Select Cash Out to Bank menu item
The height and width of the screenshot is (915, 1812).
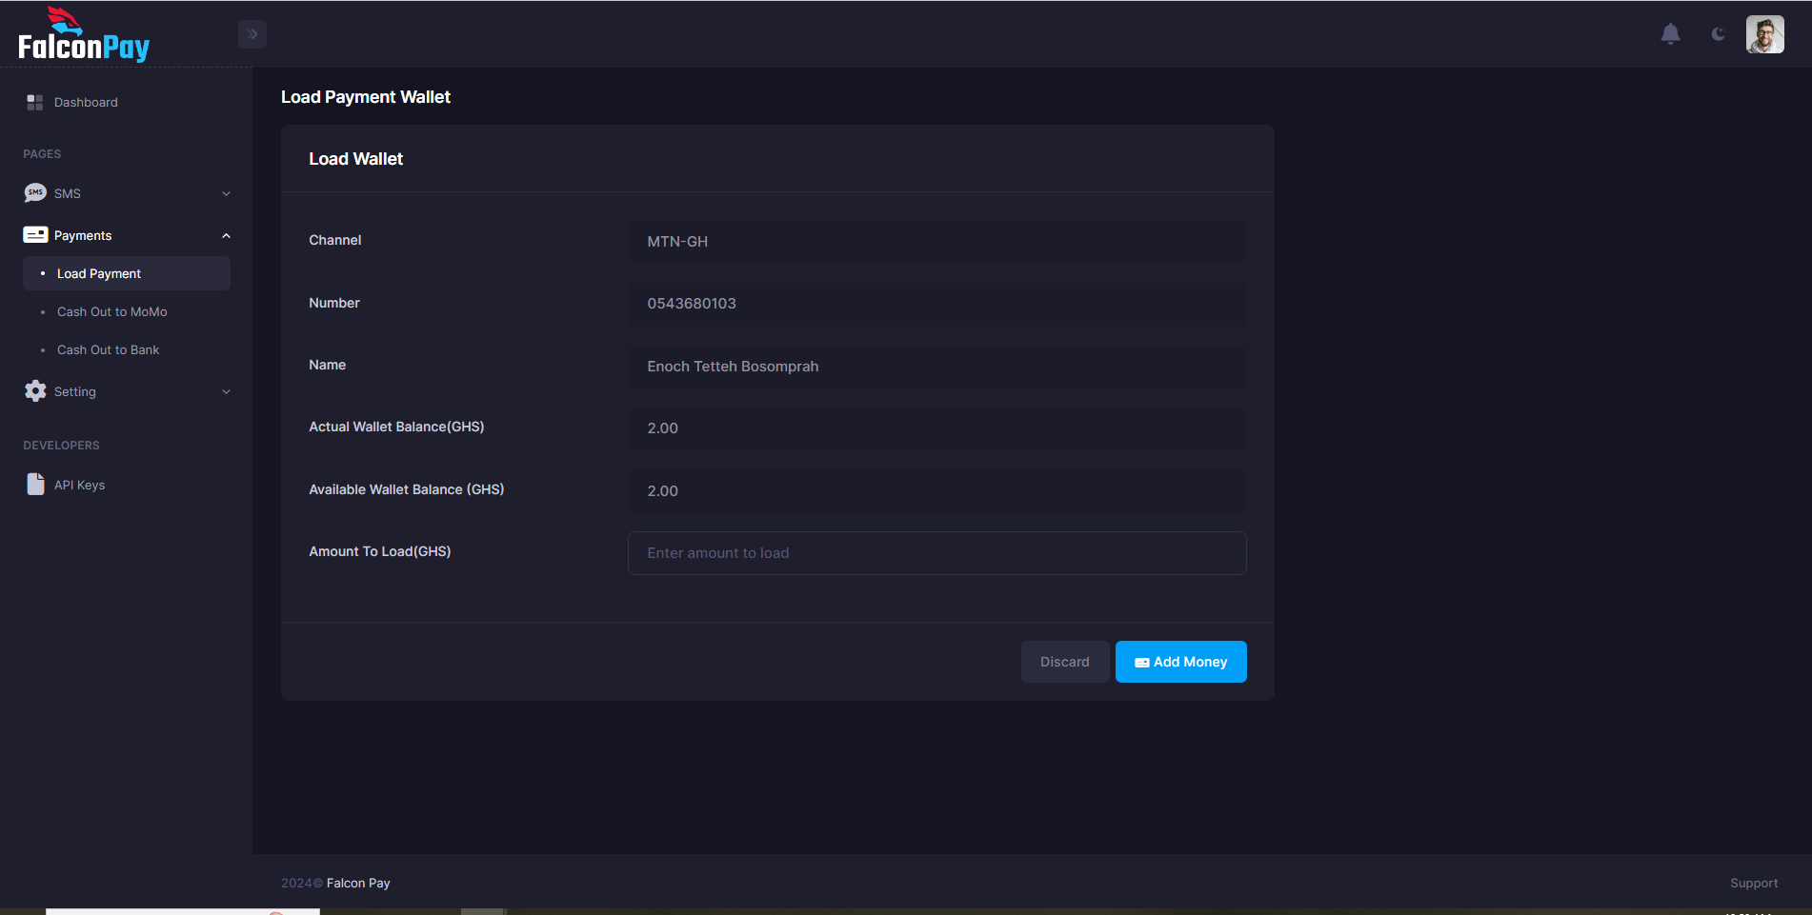[108, 349]
